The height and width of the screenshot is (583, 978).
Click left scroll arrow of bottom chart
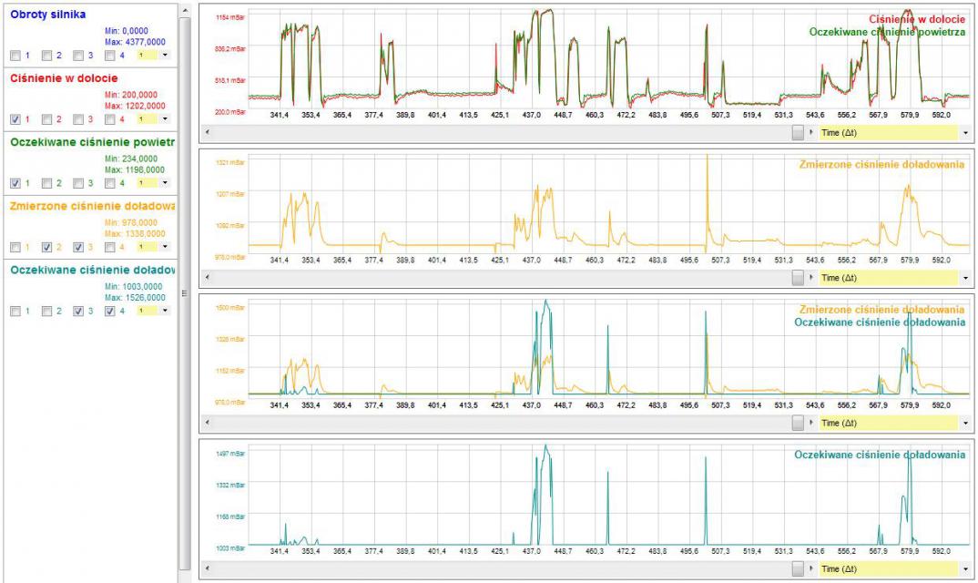207,568
